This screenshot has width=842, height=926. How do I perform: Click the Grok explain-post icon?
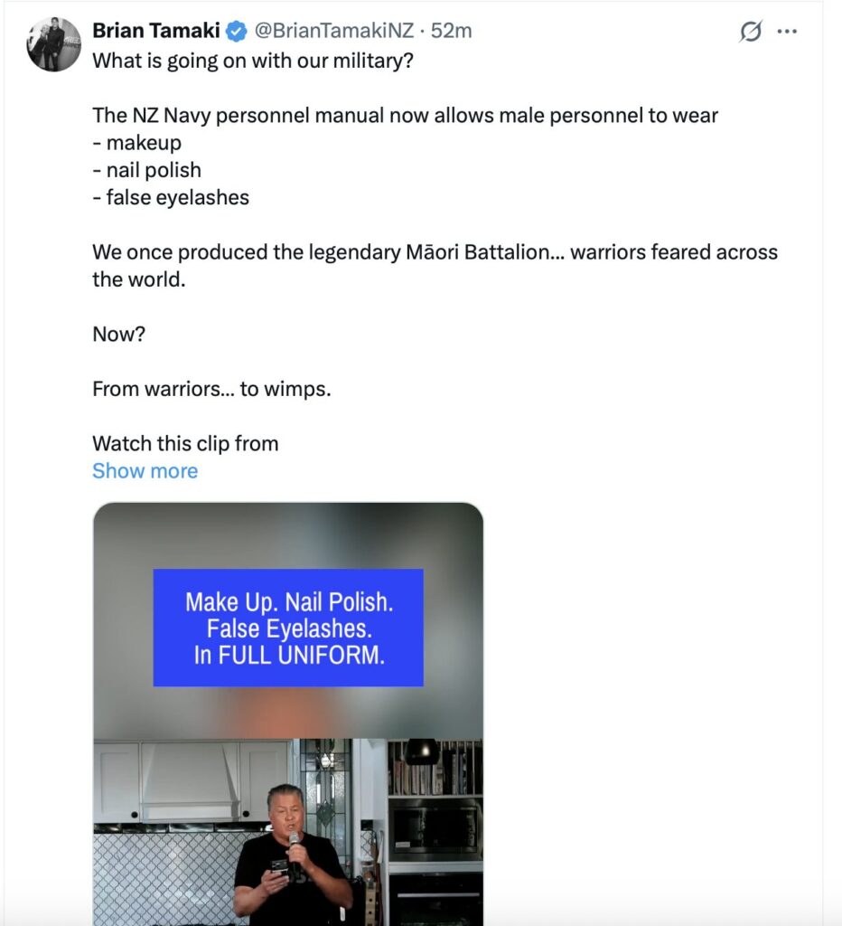(751, 32)
